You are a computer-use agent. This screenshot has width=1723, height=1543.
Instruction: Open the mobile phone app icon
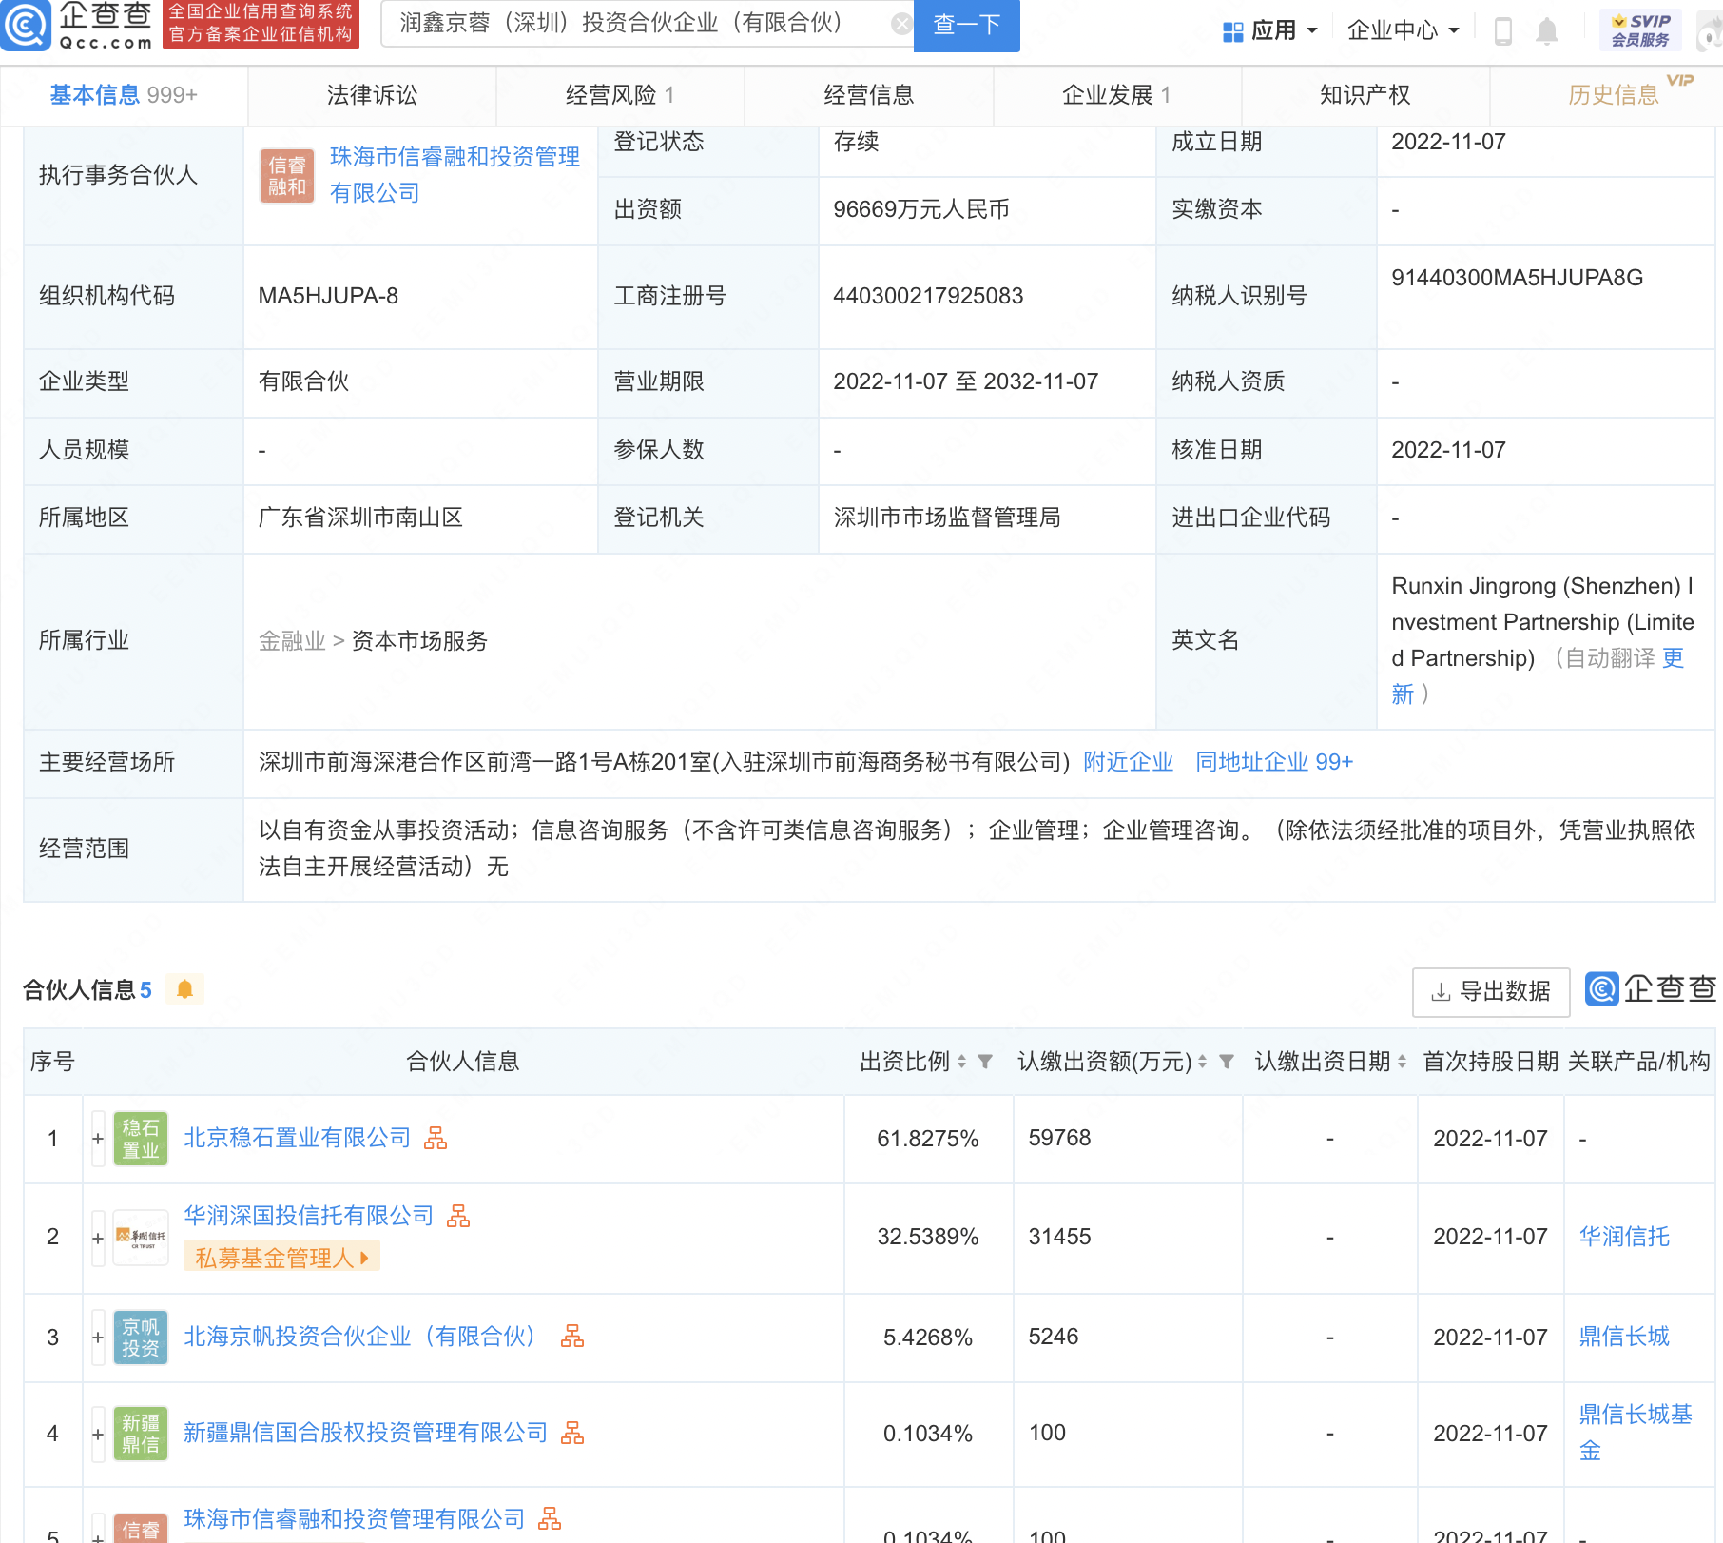1503,31
